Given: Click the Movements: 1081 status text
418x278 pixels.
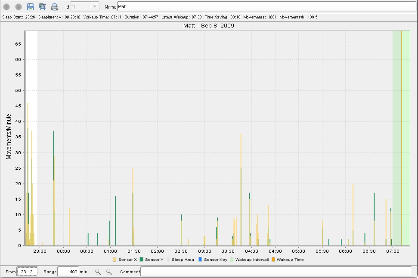Looking at the screenshot, I should click(x=260, y=17).
